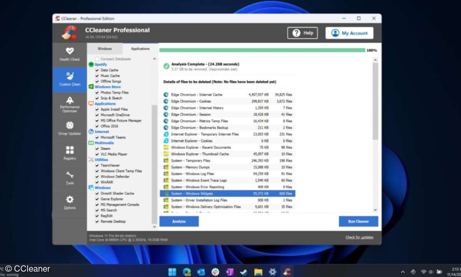Click the Utilities category icon
The height and width of the screenshot is (277, 461).
[x=91, y=160]
